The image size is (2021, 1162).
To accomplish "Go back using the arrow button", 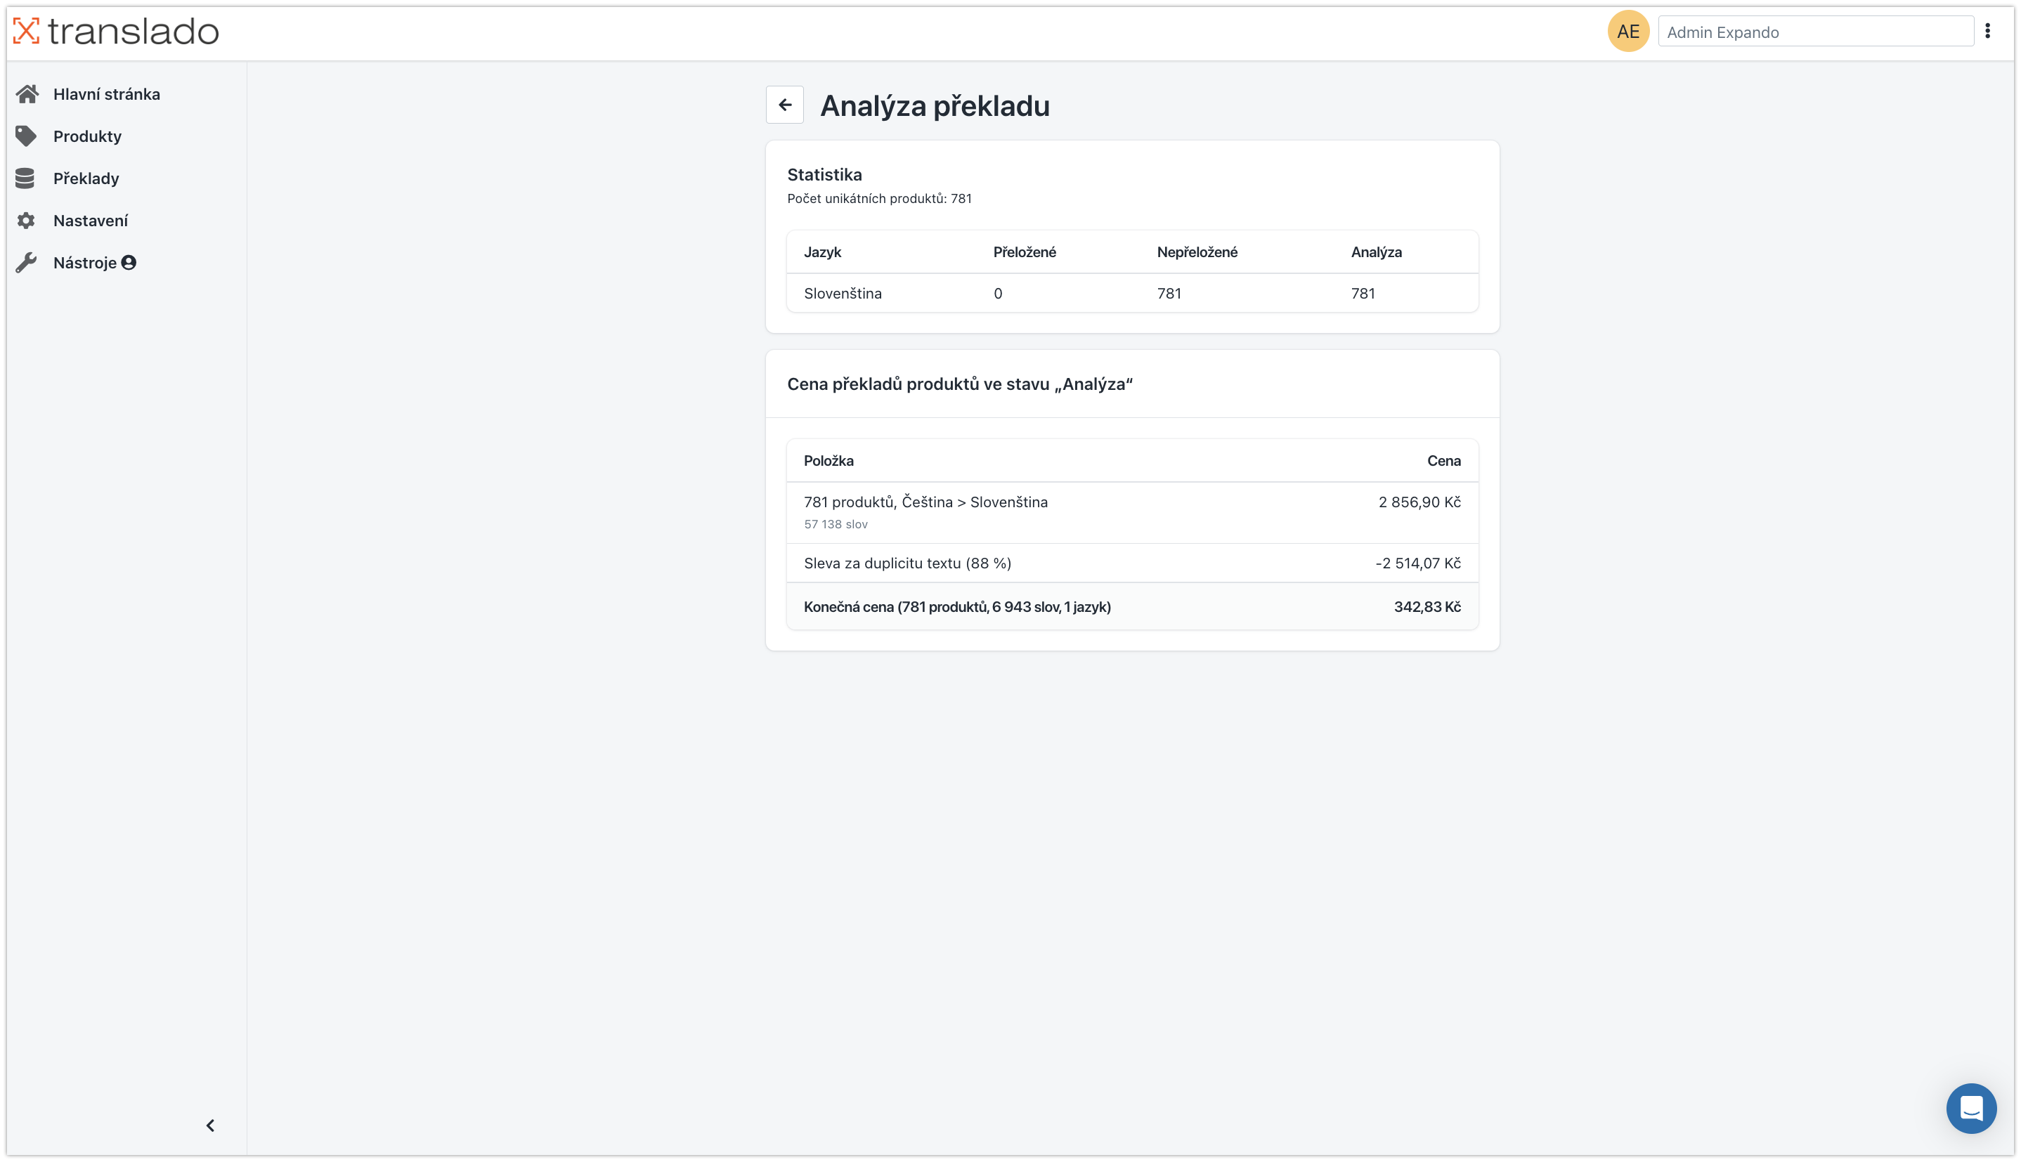I will 785,105.
